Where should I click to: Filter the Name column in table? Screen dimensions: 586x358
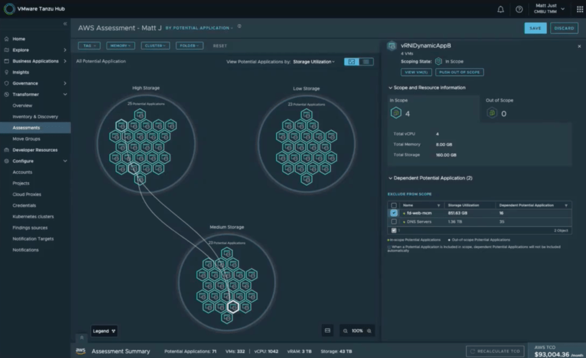pos(439,205)
